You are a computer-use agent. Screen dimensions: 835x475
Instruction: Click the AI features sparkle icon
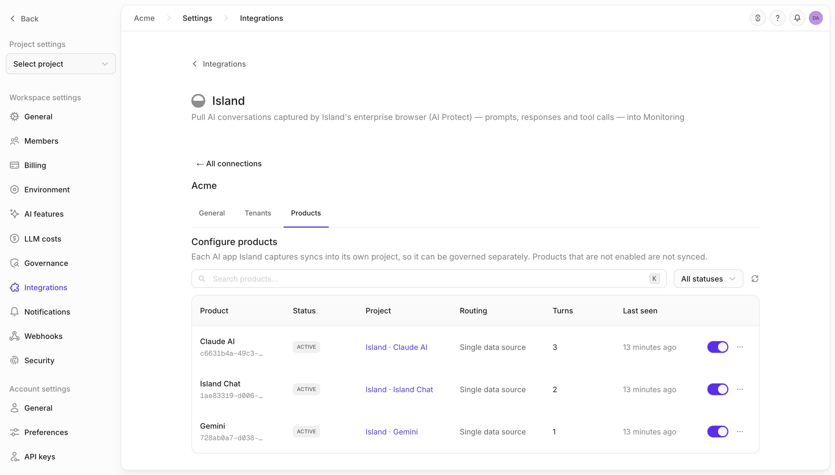(14, 214)
